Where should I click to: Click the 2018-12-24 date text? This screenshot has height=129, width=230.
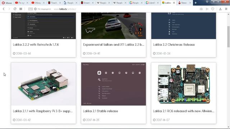point(163,53)
